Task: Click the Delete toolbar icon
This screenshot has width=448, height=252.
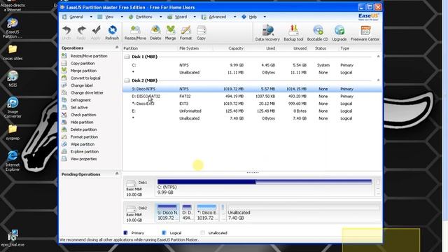Action: 155,33
